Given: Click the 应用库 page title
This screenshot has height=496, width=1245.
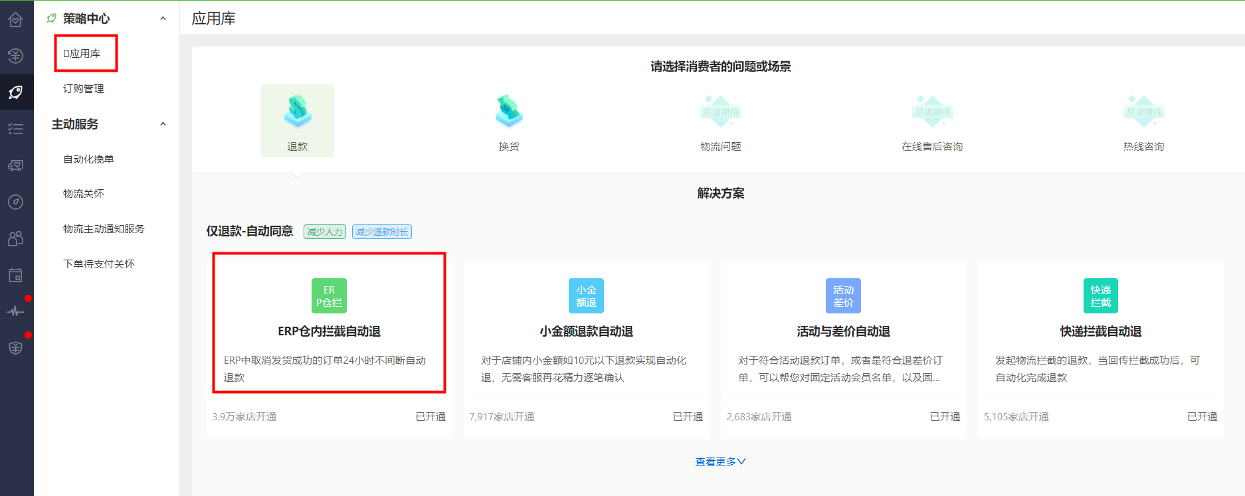Looking at the screenshot, I should (213, 19).
